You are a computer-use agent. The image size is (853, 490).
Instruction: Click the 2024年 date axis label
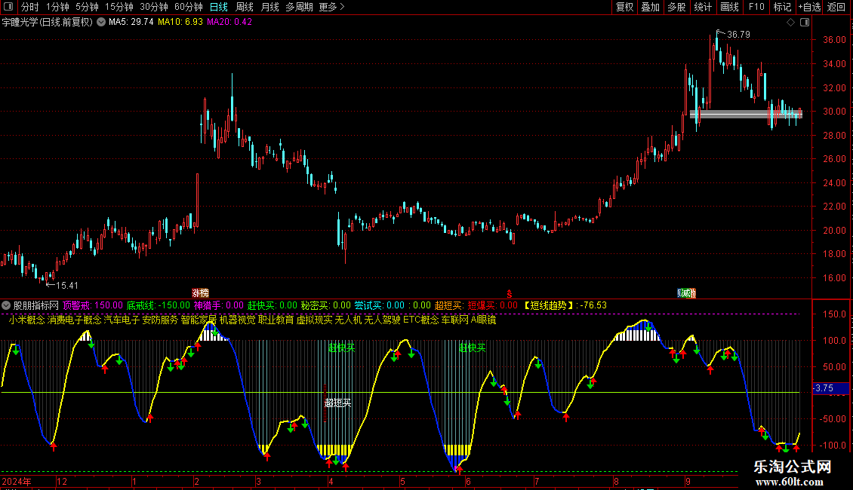pyautogui.click(x=17, y=481)
